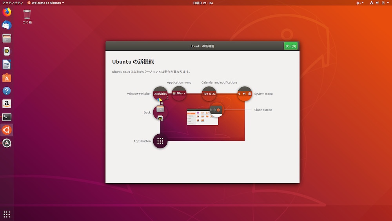The height and width of the screenshot is (221, 392).
Task: Launch LibreOffice Writer from the dock
Action: click(7, 65)
